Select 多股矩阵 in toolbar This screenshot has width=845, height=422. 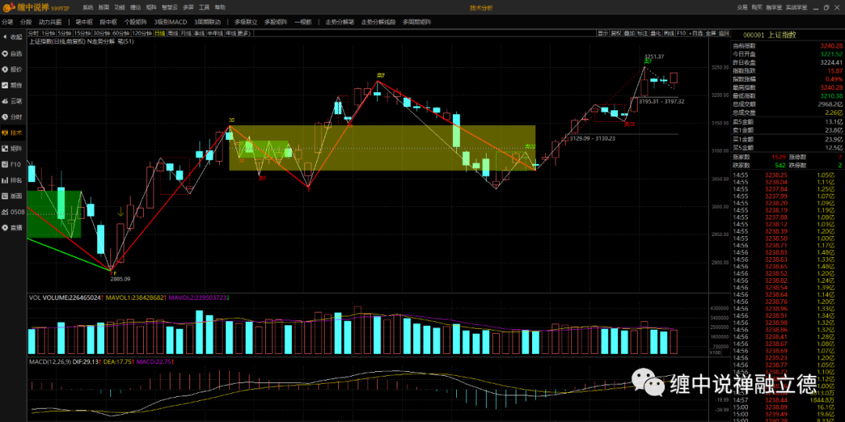(276, 22)
